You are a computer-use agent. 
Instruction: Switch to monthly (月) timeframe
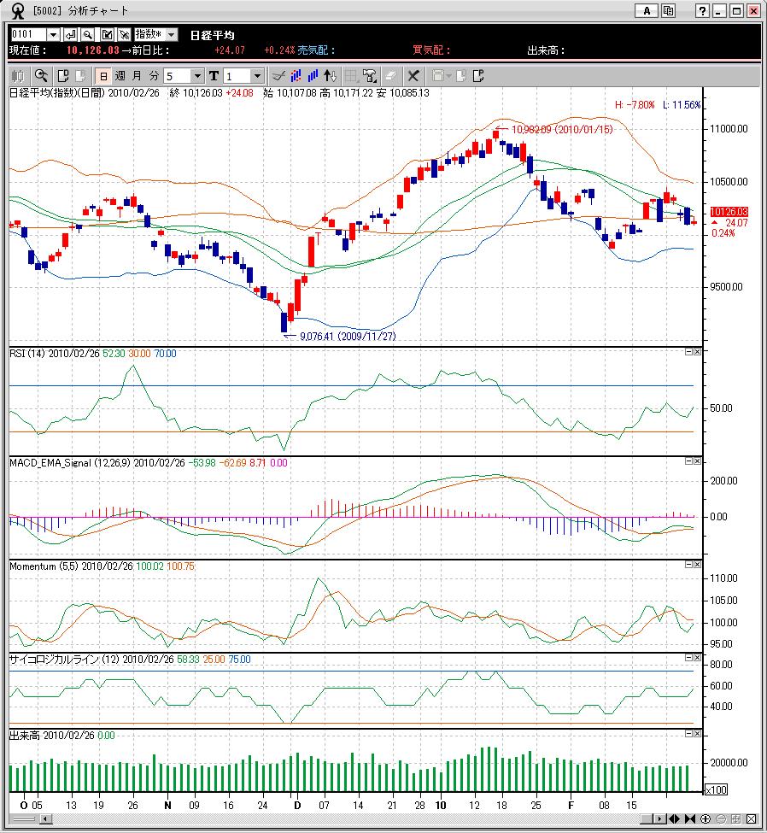click(137, 76)
